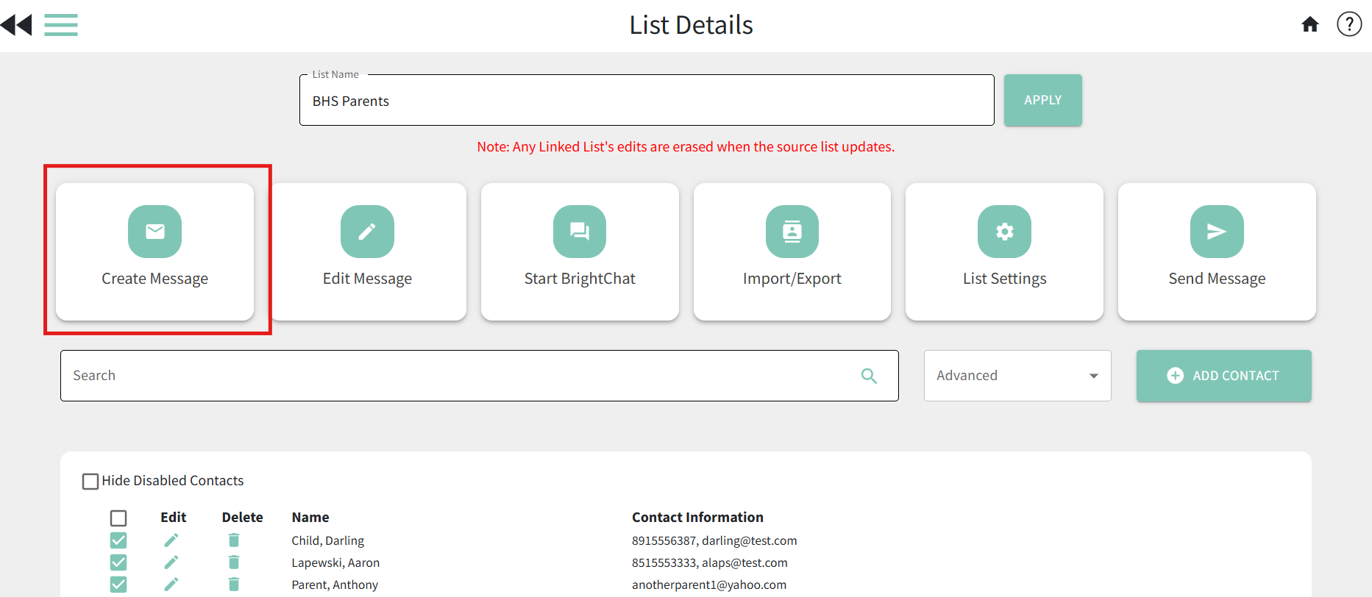Click the List Settings gear icon
1372x597 pixels.
pos(1004,232)
